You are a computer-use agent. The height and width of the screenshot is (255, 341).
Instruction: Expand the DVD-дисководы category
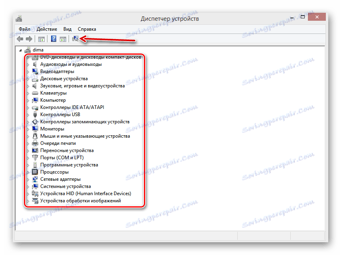28,57
